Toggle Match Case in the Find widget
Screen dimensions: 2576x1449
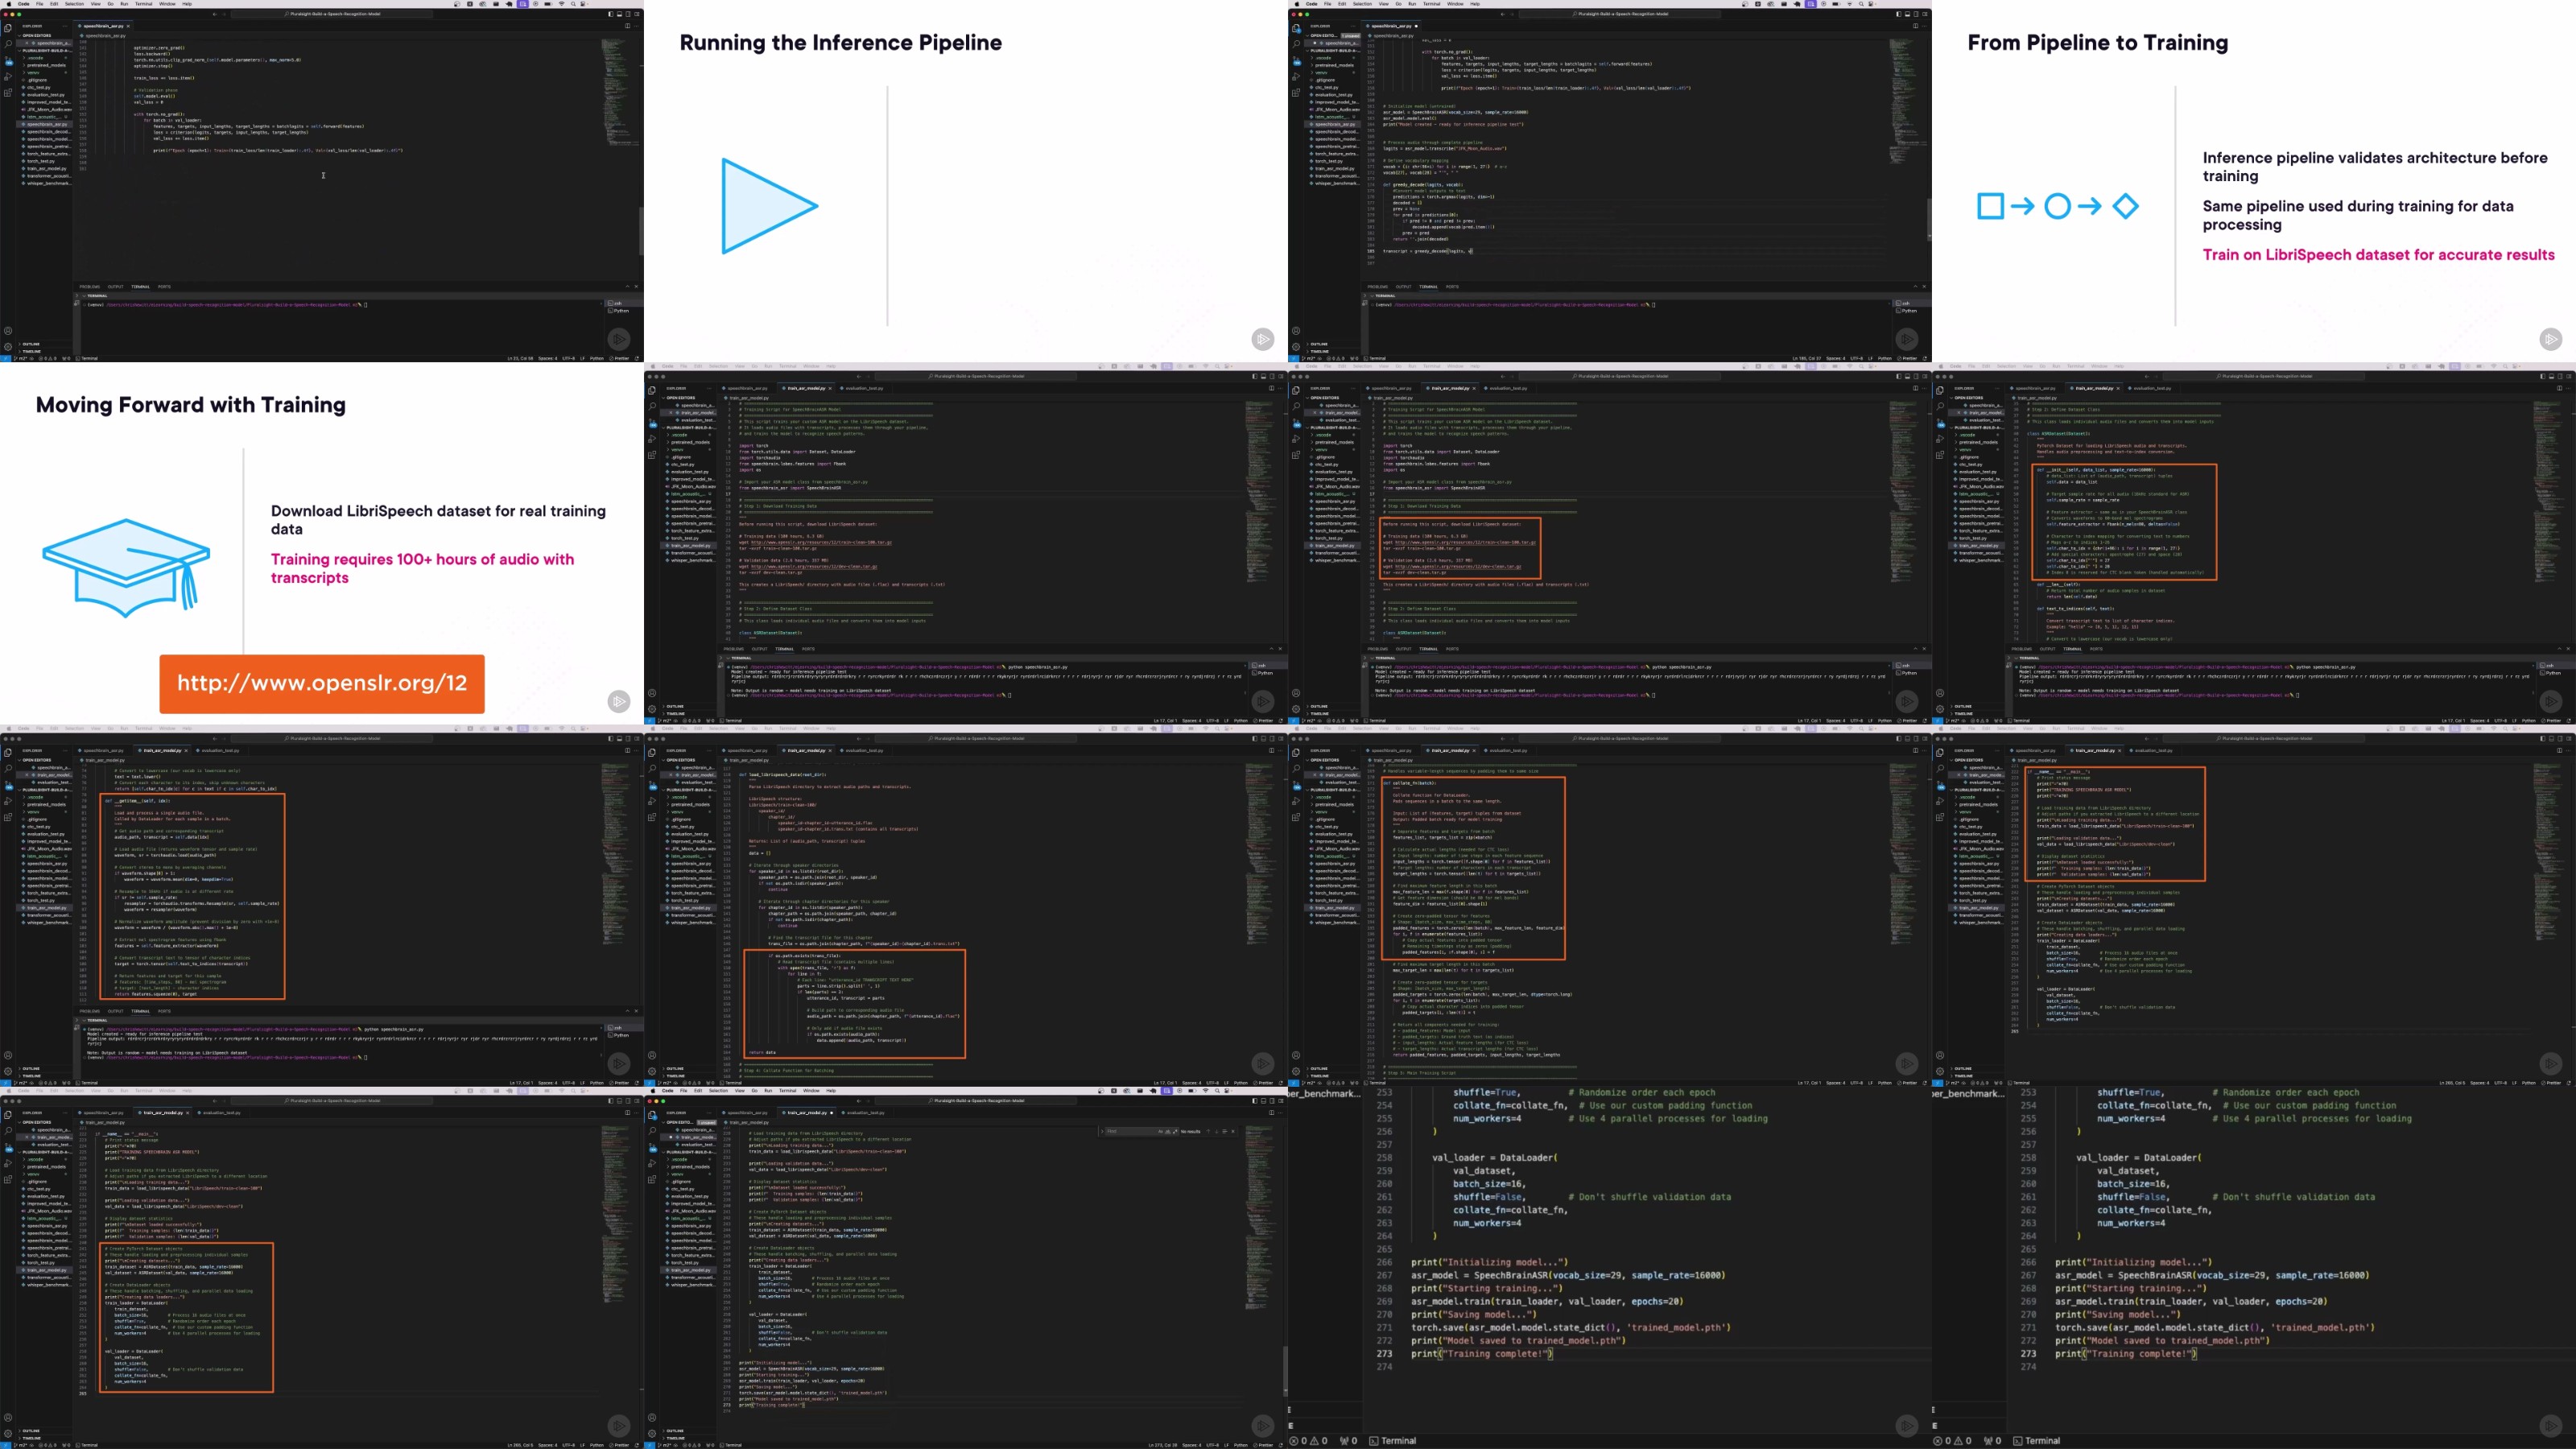point(1161,1132)
